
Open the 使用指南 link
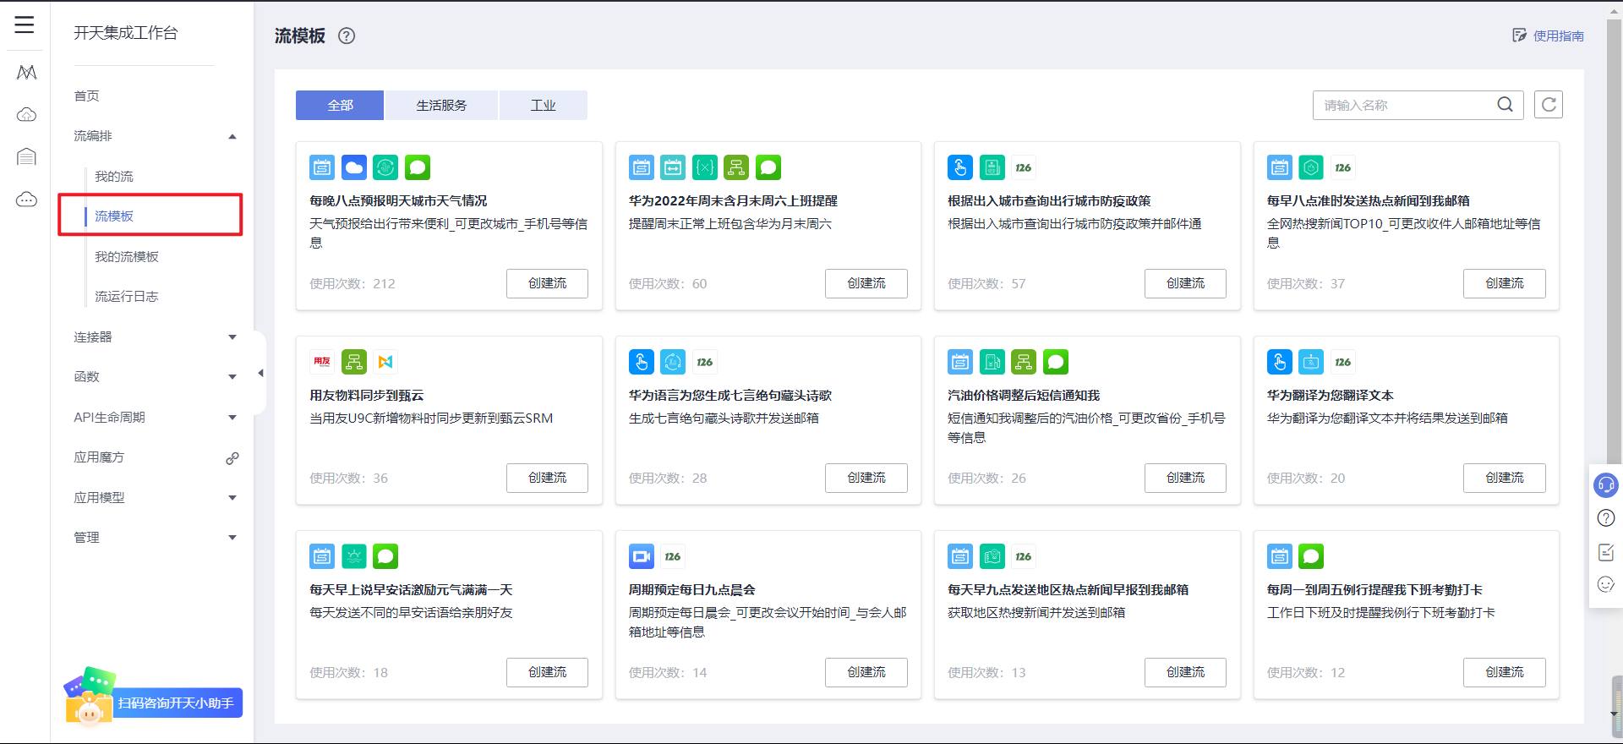(1549, 36)
